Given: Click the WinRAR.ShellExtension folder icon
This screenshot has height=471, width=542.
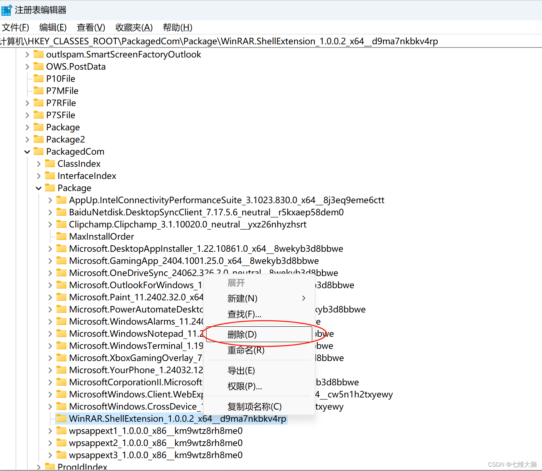Looking at the screenshot, I should click(61, 418).
